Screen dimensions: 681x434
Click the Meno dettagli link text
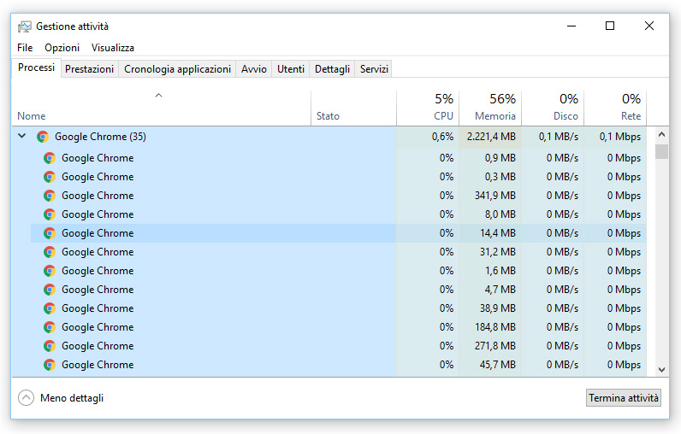[x=72, y=398]
